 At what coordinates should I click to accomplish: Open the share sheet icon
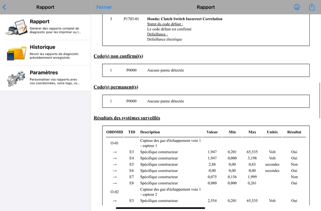pos(312,7)
